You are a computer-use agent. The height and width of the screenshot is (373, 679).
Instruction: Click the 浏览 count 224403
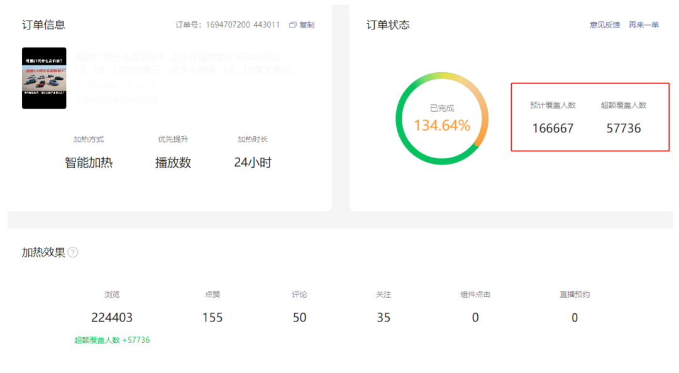click(112, 318)
